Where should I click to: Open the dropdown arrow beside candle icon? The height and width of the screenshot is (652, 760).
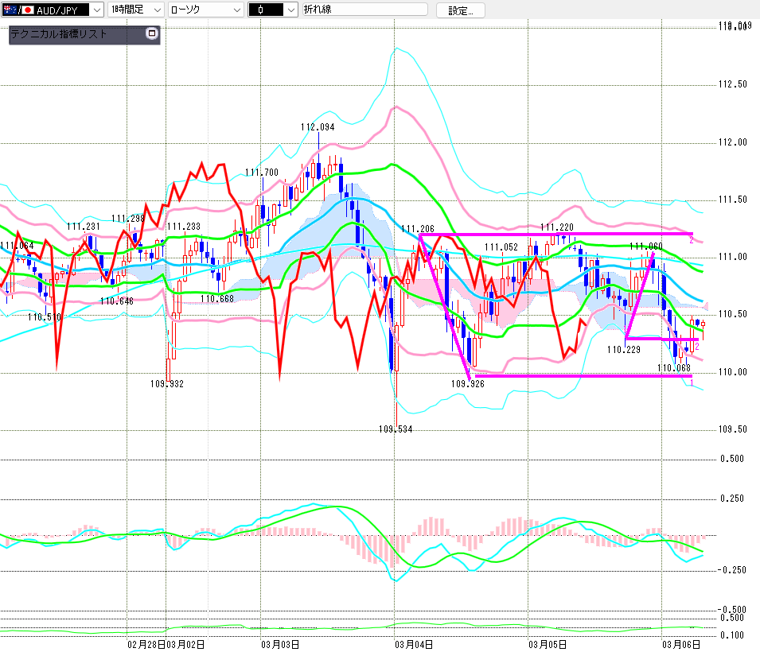tap(290, 10)
